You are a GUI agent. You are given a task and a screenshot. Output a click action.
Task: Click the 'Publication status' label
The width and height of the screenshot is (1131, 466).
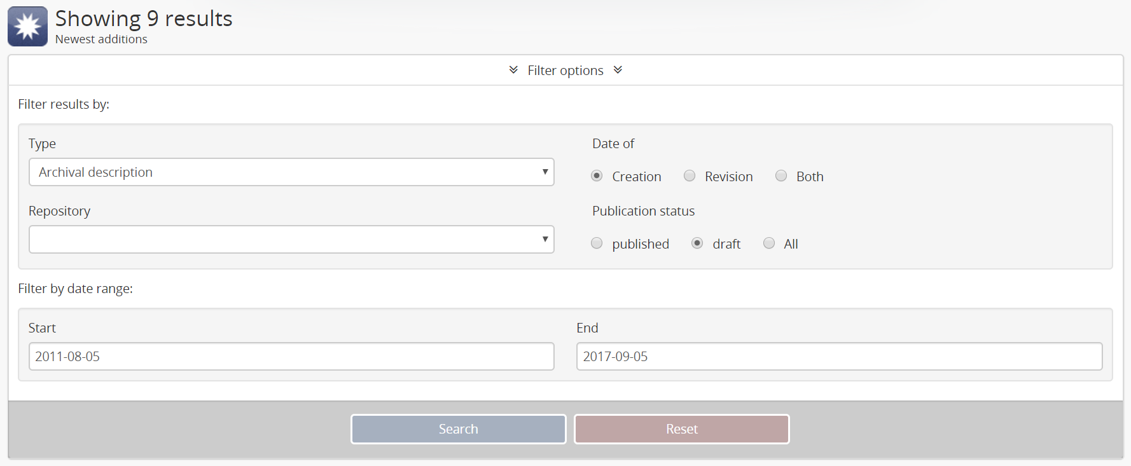point(643,211)
